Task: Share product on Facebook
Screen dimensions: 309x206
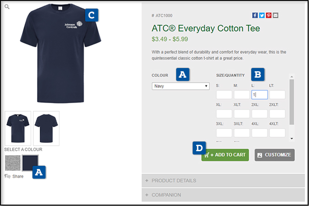Action: [255, 16]
